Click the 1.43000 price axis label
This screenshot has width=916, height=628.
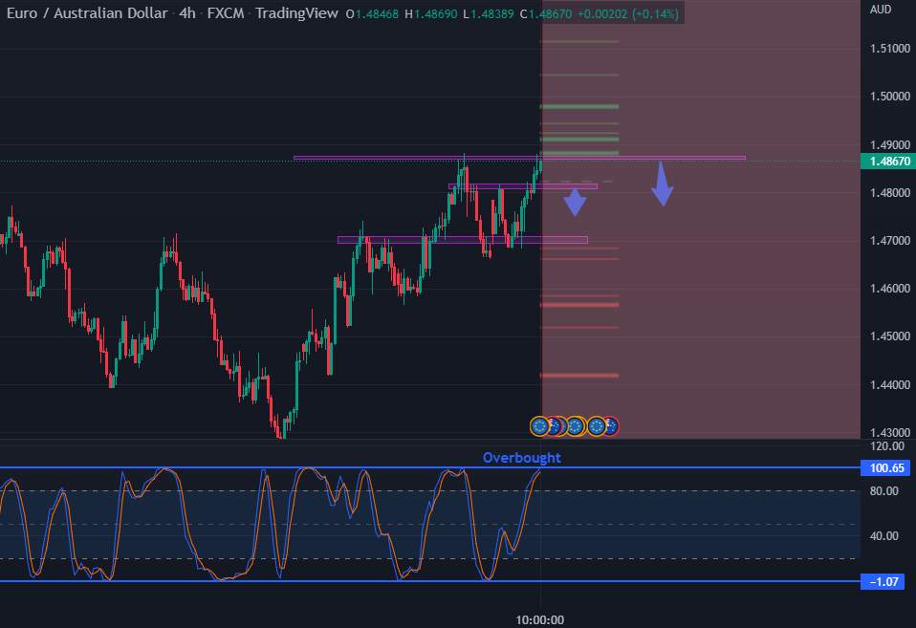point(890,433)
